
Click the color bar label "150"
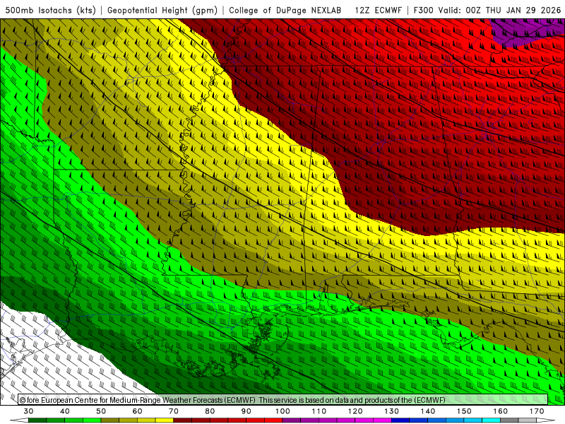(x=464, y=411)
